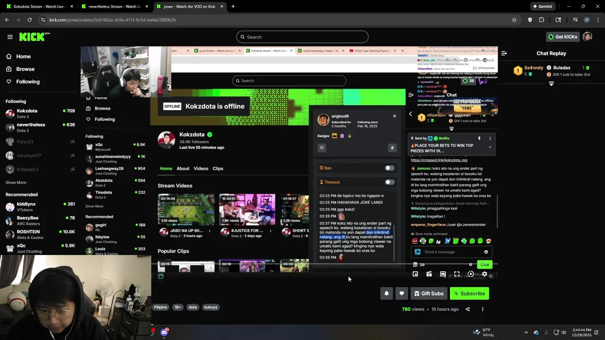Click the heart follow icon
This screenshot has height=340, width=605.
point(402,294)
